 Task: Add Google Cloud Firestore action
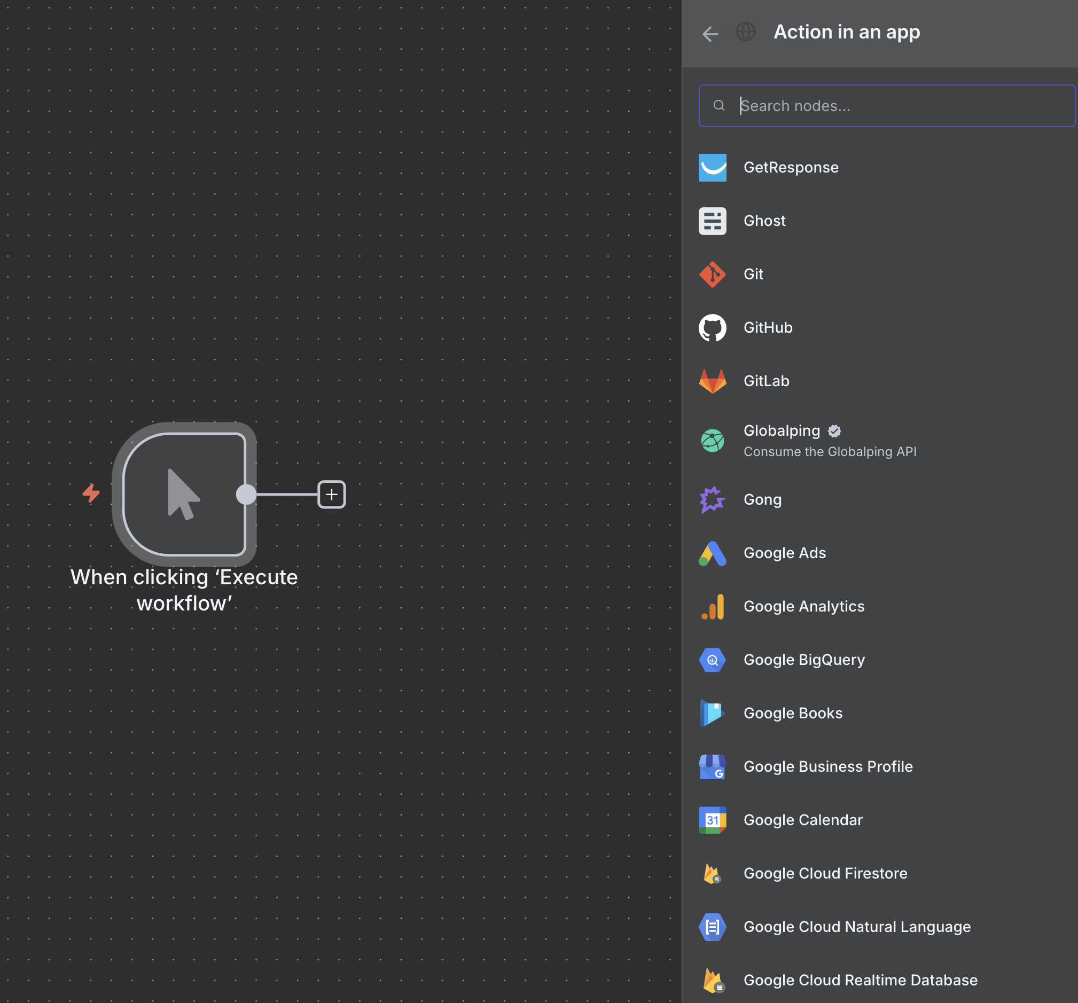coord(879,873)
